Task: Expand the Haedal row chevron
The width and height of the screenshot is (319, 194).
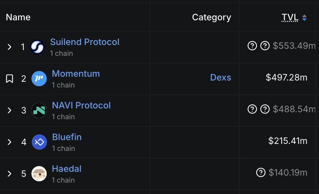Action: [10, 174]
